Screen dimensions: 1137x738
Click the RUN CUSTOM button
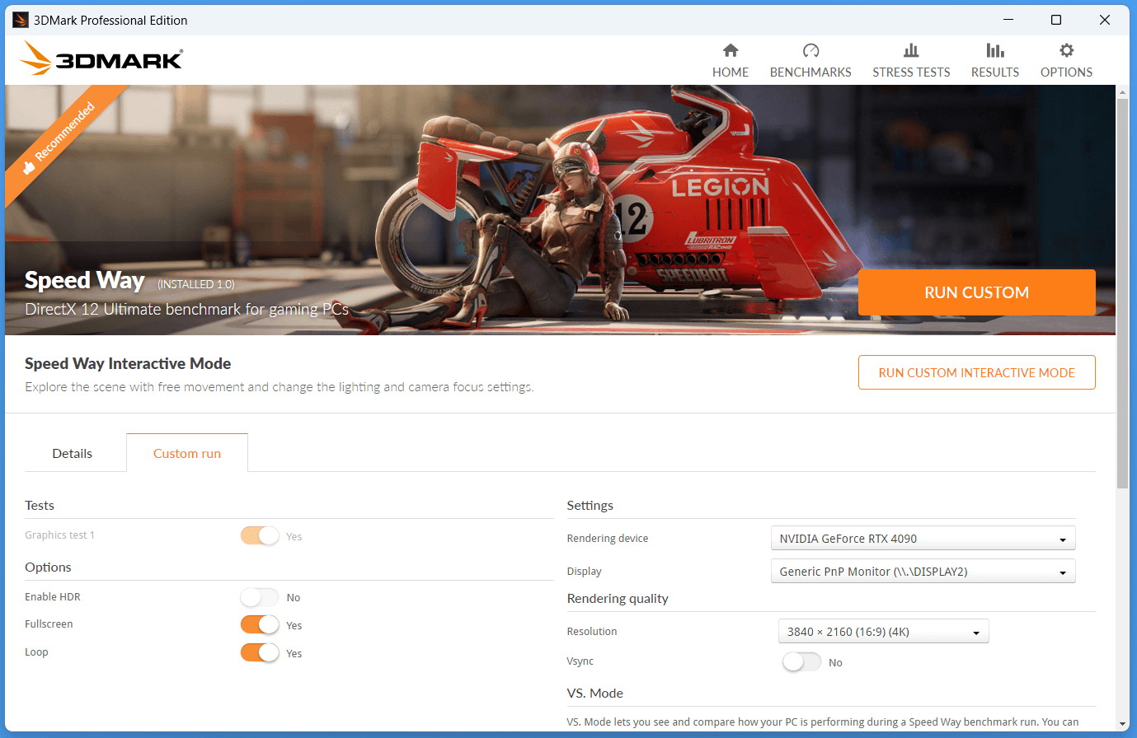tap(976, 292)
